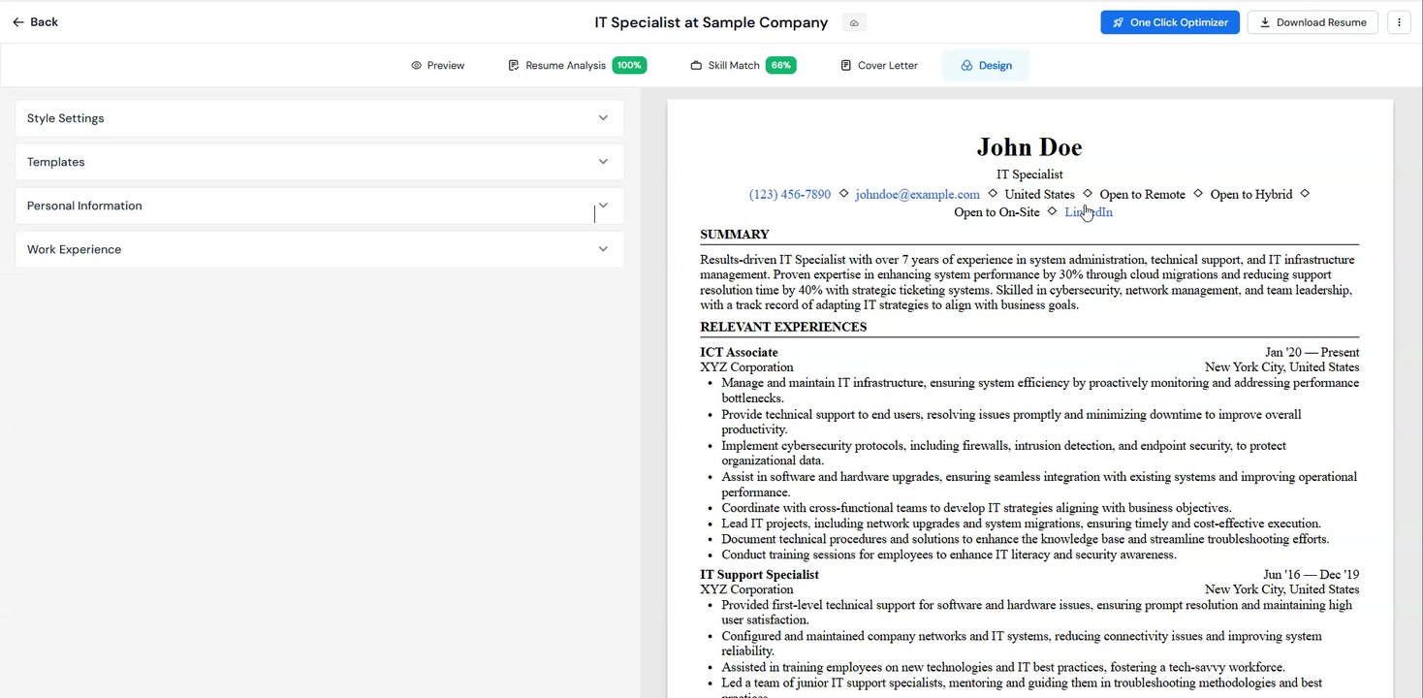
Task: Expand the Personal Information chevron
Action: [603, 206]
